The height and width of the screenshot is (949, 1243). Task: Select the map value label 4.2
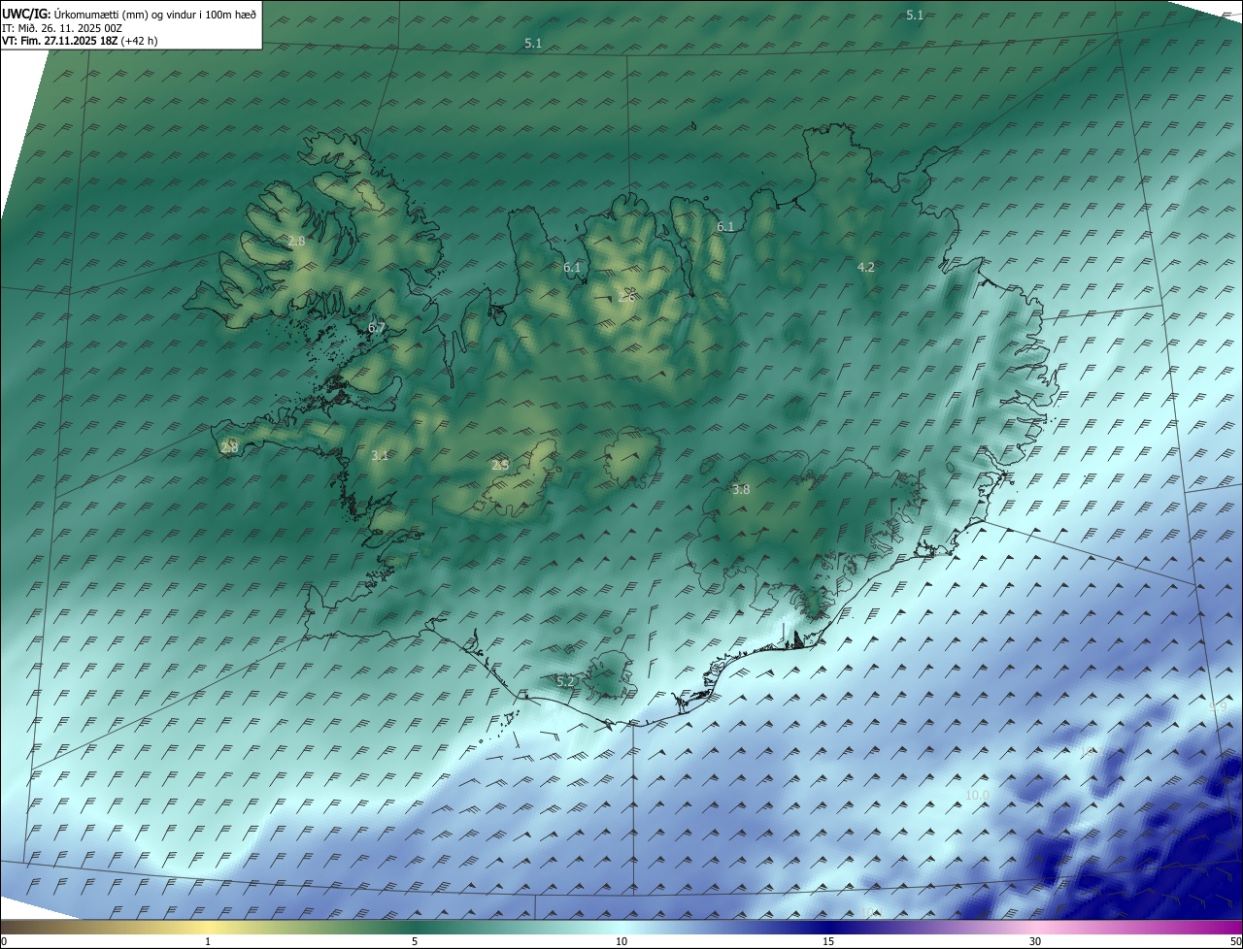click(x=866, y=267)
